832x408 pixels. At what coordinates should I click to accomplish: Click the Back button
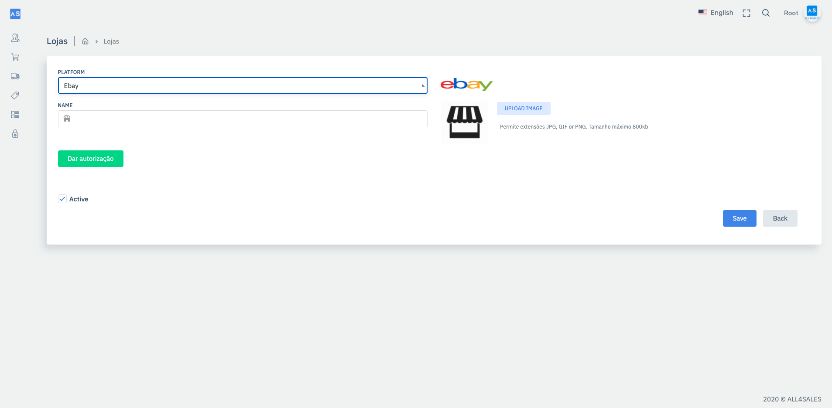click(x=780, y=218)
